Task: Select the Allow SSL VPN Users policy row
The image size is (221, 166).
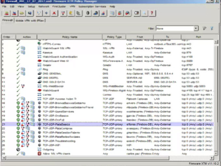Action: (x=108, y=154)
